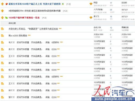
Task: Click the red hot-topic icon before 最新安卓系统1039客户端
Action: pos(6,4)
